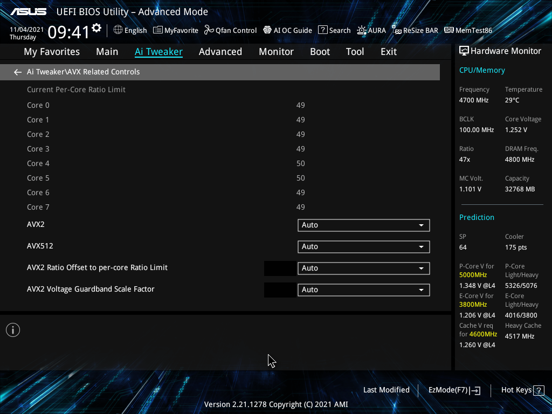Click the 29°C temperature value

(x=512, y=100)
